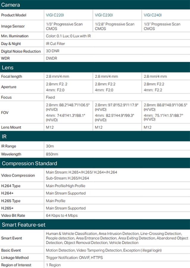Select the 3D DNR value
Screen dimensions: 190x268
click(52, 51)
